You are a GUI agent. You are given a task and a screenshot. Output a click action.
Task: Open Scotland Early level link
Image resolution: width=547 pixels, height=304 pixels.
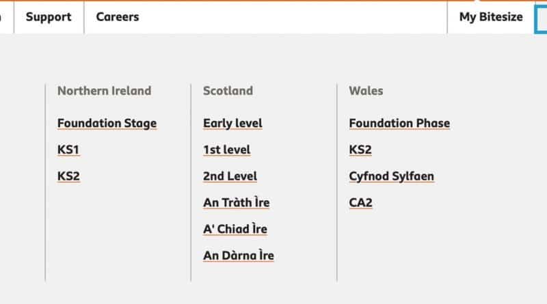(x=232, y=124)
